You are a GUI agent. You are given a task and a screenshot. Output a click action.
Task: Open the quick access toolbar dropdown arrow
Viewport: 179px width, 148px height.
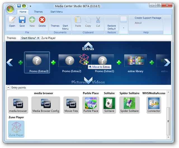pos(30,6)
